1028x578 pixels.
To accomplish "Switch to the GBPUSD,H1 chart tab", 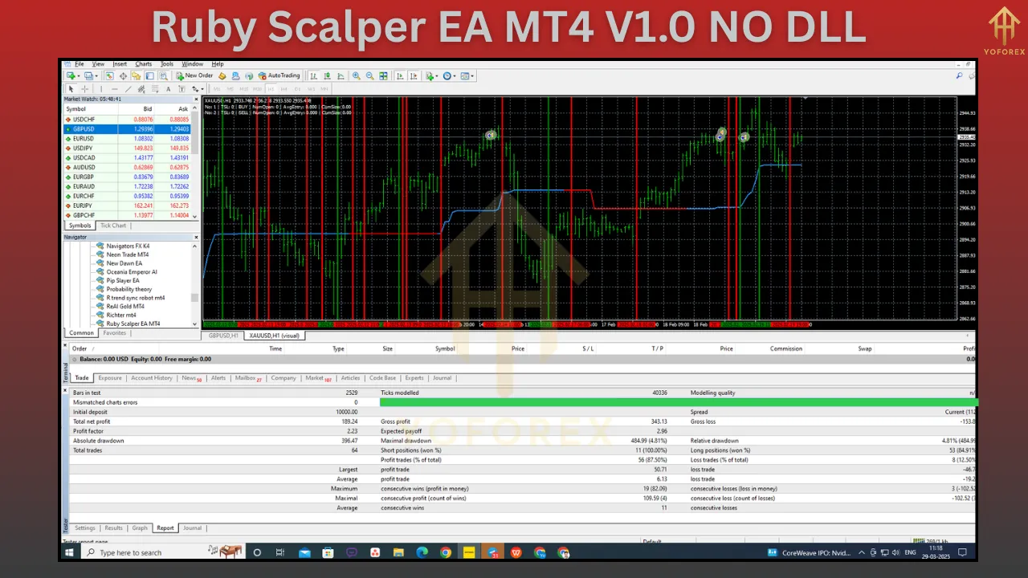I will (x=224, y=336).
